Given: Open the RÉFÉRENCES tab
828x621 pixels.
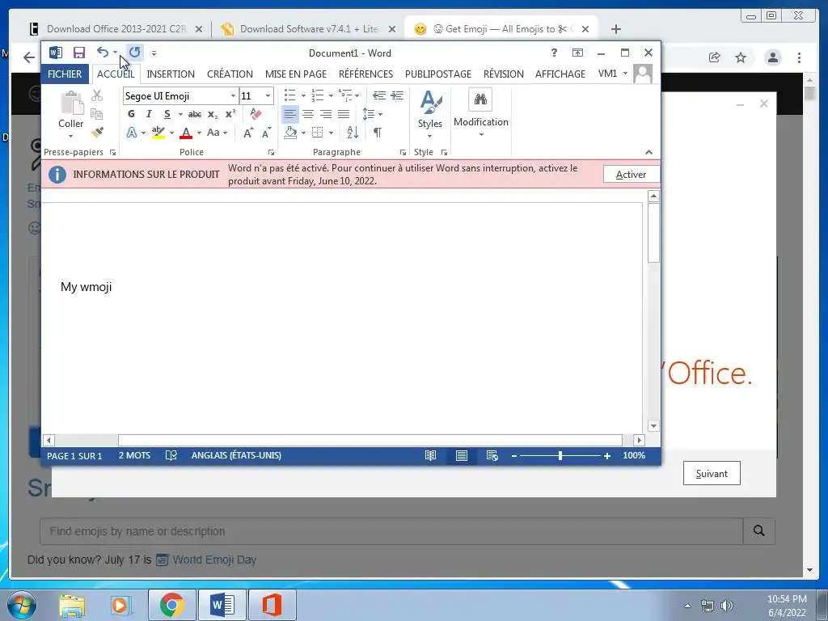Looking at the screenshot, I should coord(366,74).
